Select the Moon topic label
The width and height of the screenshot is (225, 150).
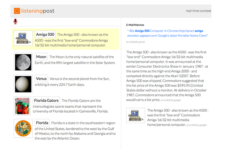pyautogui.click(x=41, y=57)
